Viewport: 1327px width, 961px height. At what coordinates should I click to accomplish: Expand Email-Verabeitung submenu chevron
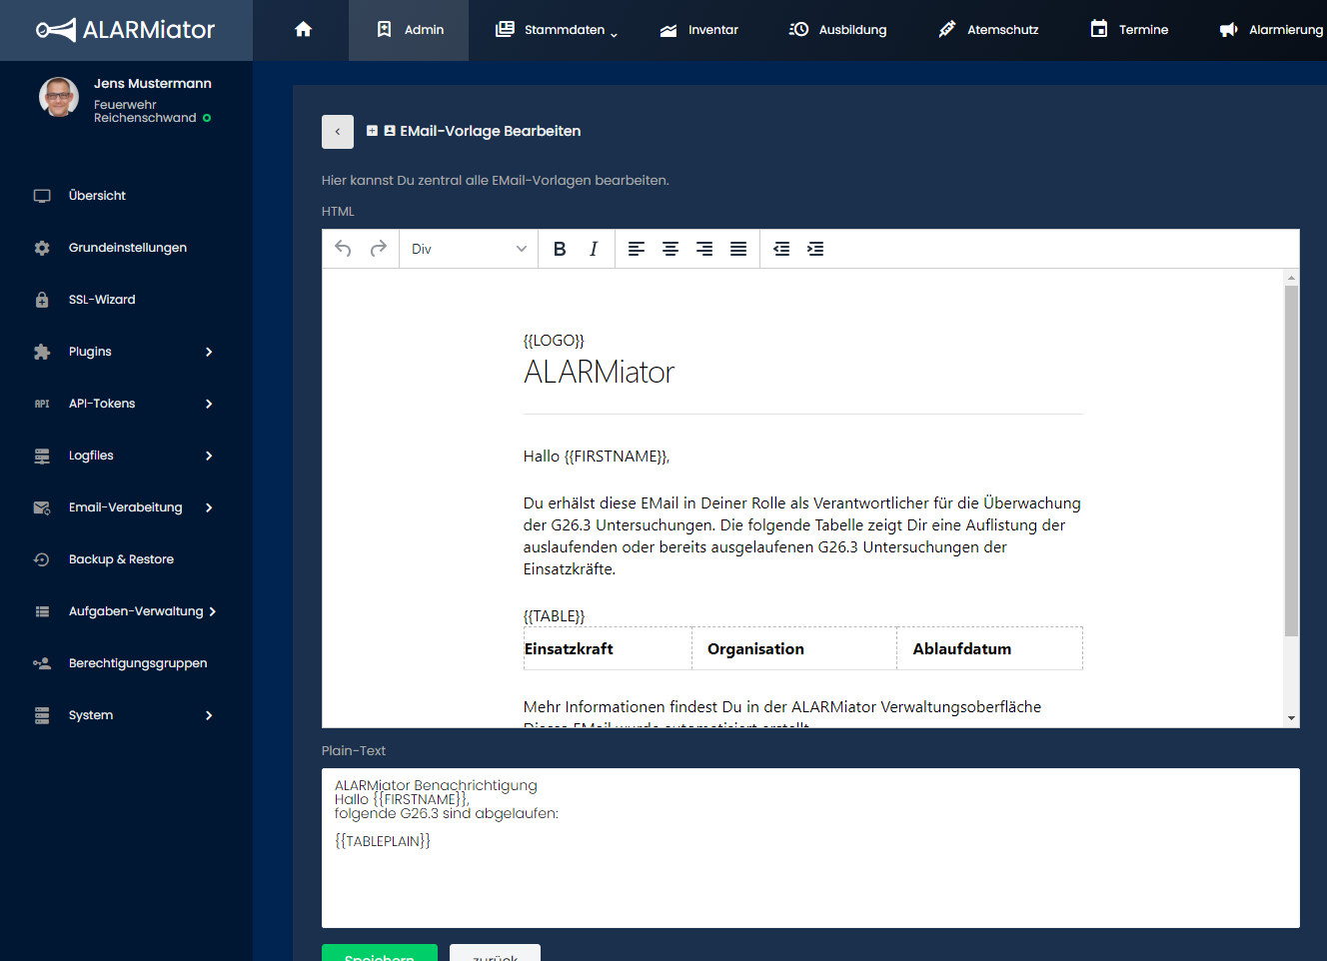point(209,507)
